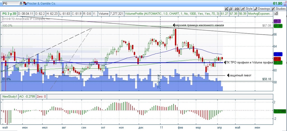Click the 'май' label at left of time axis
Viewport: 287px width, 131px height.
[x=6, y=127]
